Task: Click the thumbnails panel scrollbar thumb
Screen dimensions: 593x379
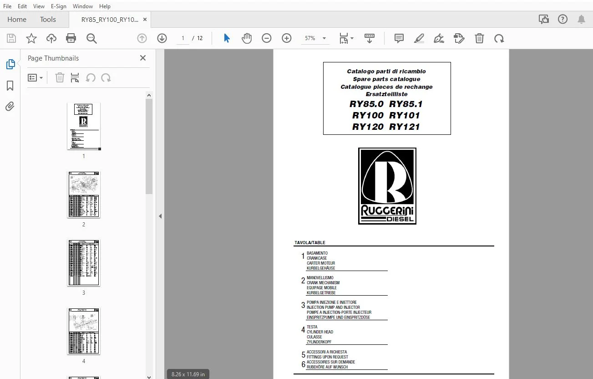Action: pos(149,147)
